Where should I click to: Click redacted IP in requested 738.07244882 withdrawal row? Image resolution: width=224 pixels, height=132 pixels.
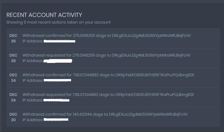57,100
